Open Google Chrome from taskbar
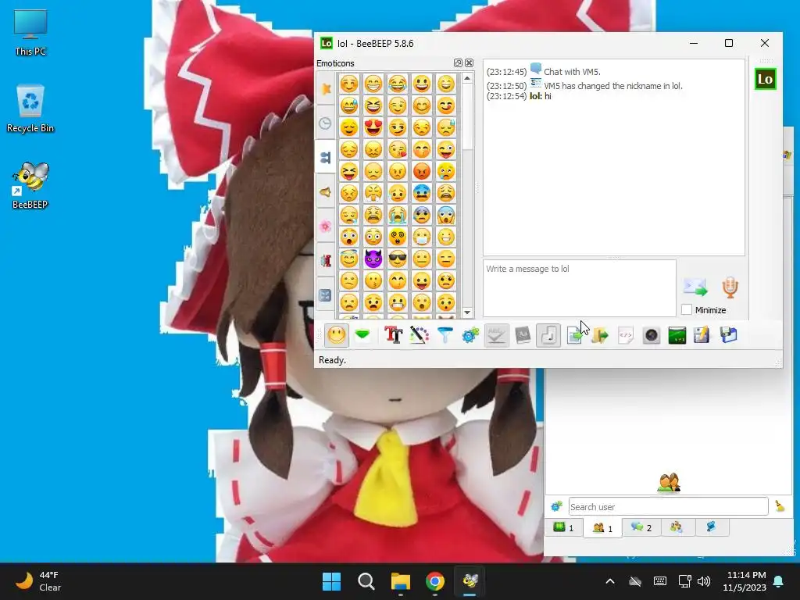Image resolution: width=800 pixels, height=600 pixels. [435, 581]
